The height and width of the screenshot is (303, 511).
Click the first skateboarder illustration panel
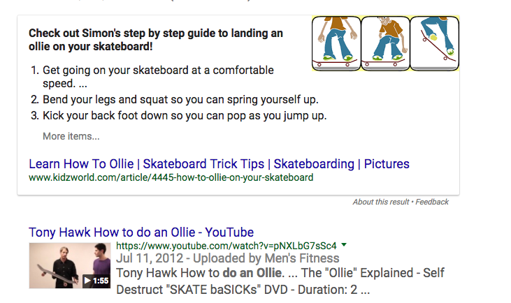click(336, 43)
